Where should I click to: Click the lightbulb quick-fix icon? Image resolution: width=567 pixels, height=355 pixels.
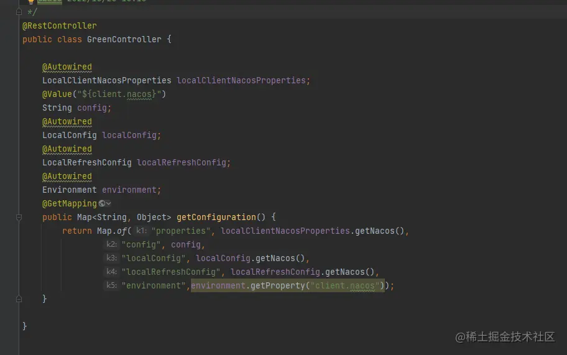(31, 1)
